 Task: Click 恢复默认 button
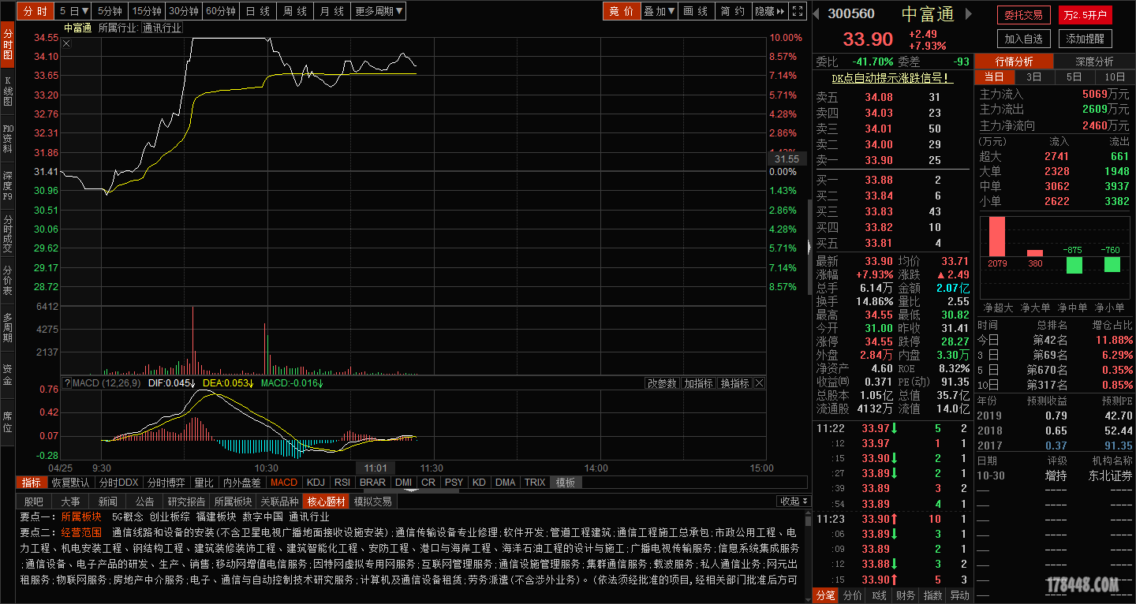[70, 482]
